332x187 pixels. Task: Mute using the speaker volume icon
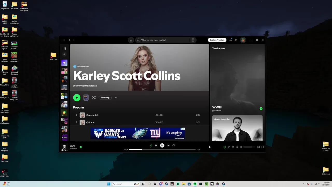[241, 147]
